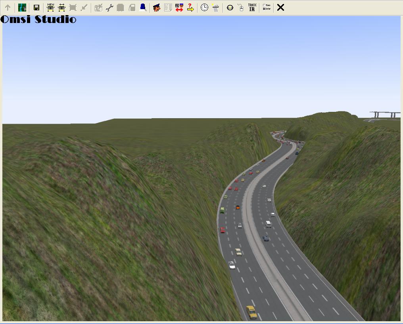Screen dimensions: 403x324
Task: Toggle the TrackIR button
Action: click(x=252, y=8)
